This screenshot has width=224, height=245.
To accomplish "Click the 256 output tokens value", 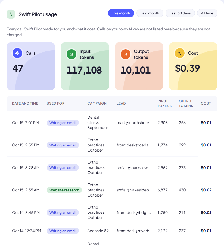I will (x=182, y=123).
